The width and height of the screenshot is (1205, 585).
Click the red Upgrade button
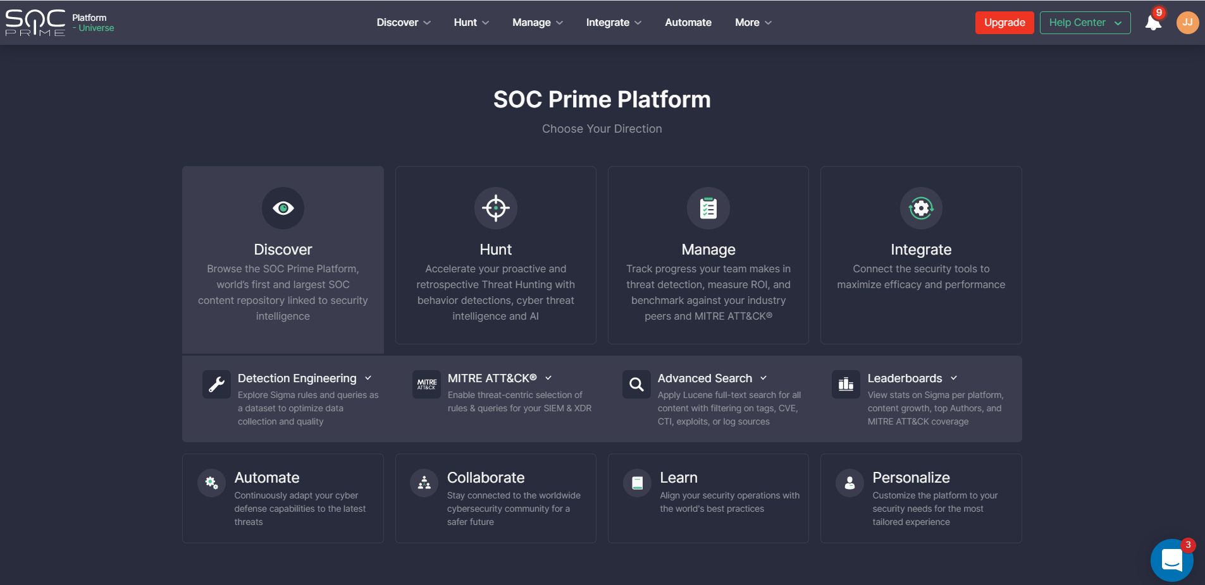(x=1004, y=23)
